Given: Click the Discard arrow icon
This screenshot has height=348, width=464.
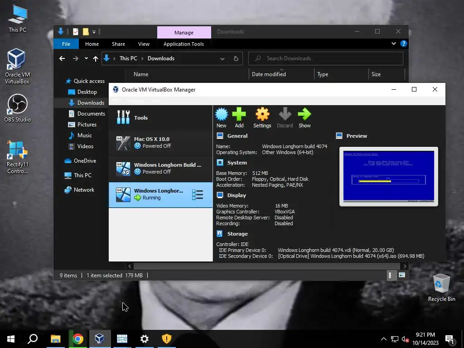Looking at the screenshot, I should (x=285, y=117).
